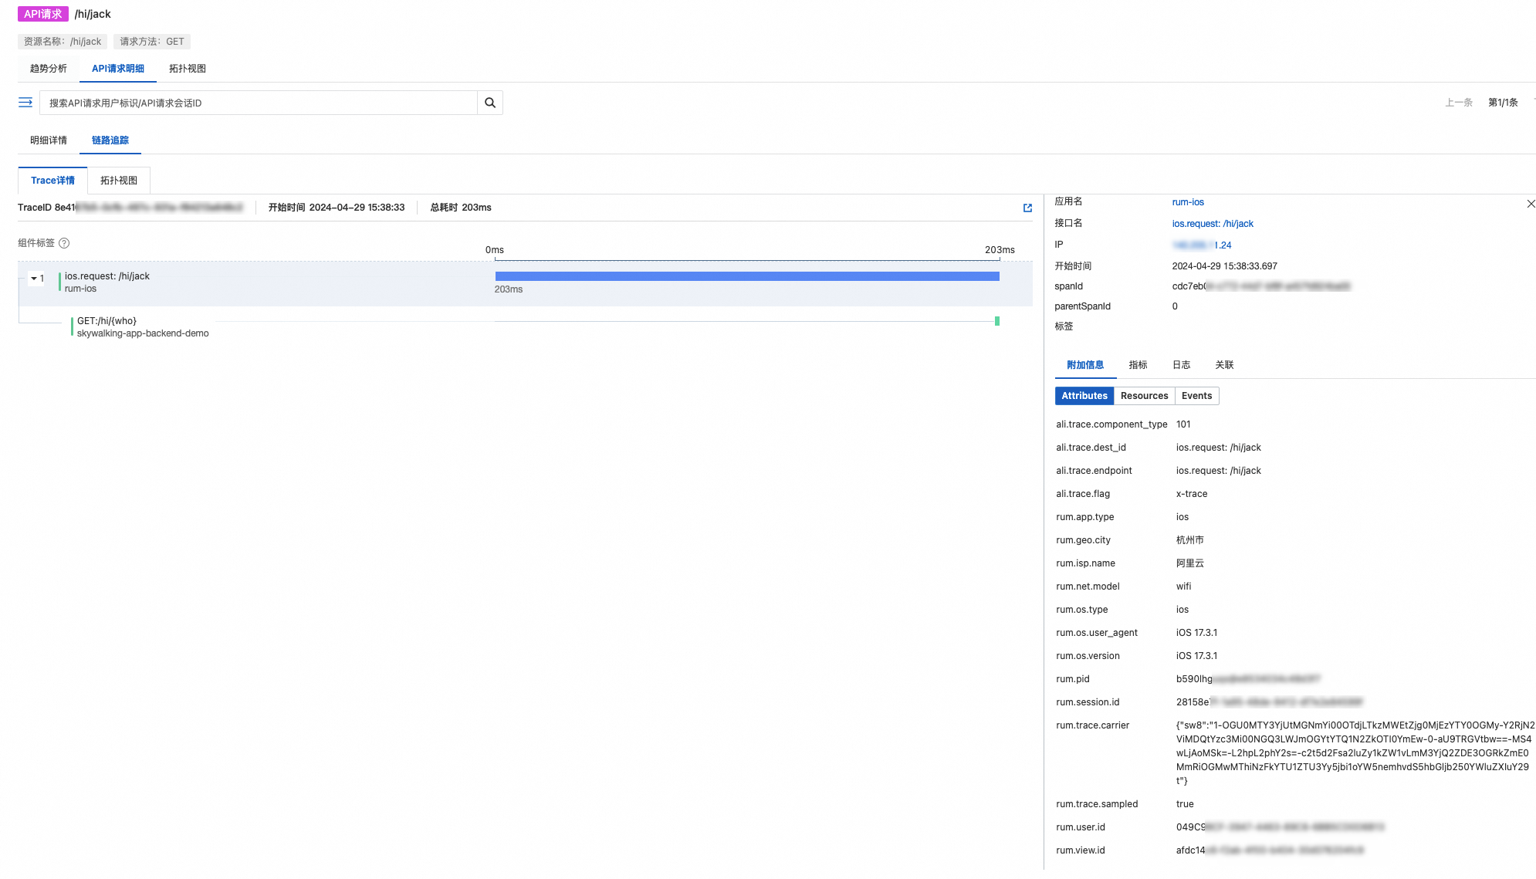This screenshot has width=1536, height=879.
Task: Open the 关联 tab in span panel
Action: [1224, 364]
